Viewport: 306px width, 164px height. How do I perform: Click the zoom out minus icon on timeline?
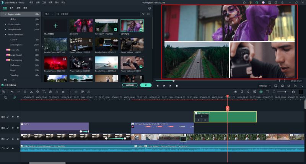click(274, 92)
